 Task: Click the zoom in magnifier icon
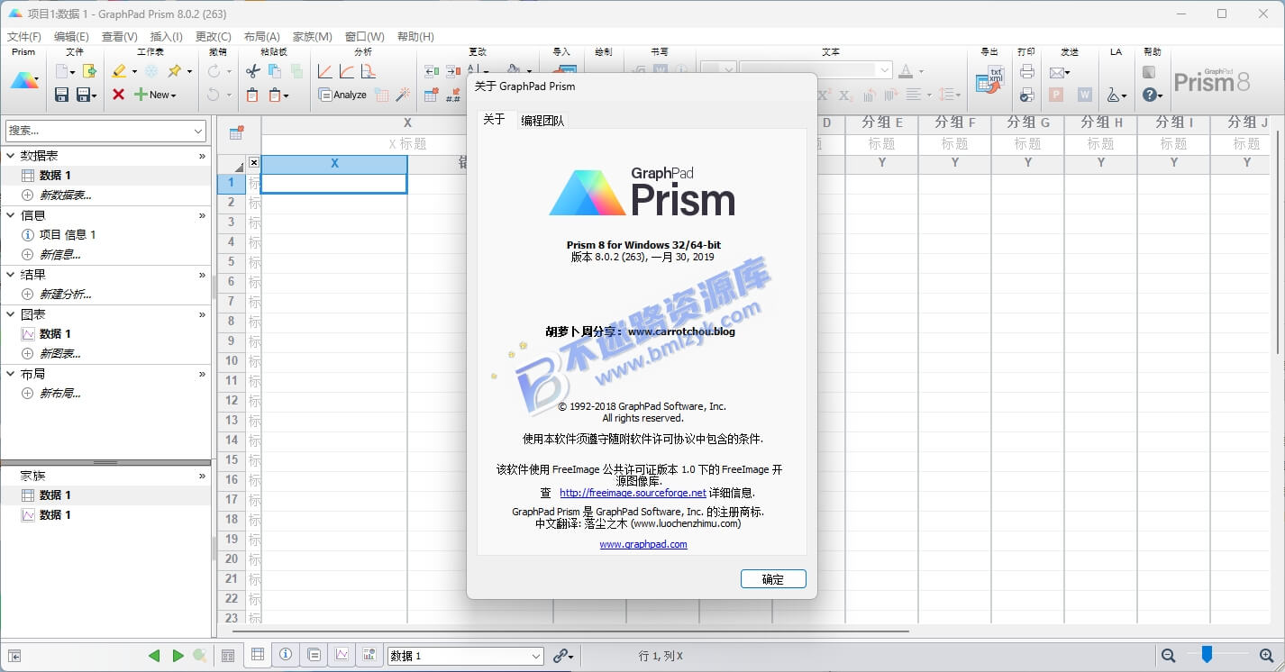pyautogui.click(x=1266, y=656)
